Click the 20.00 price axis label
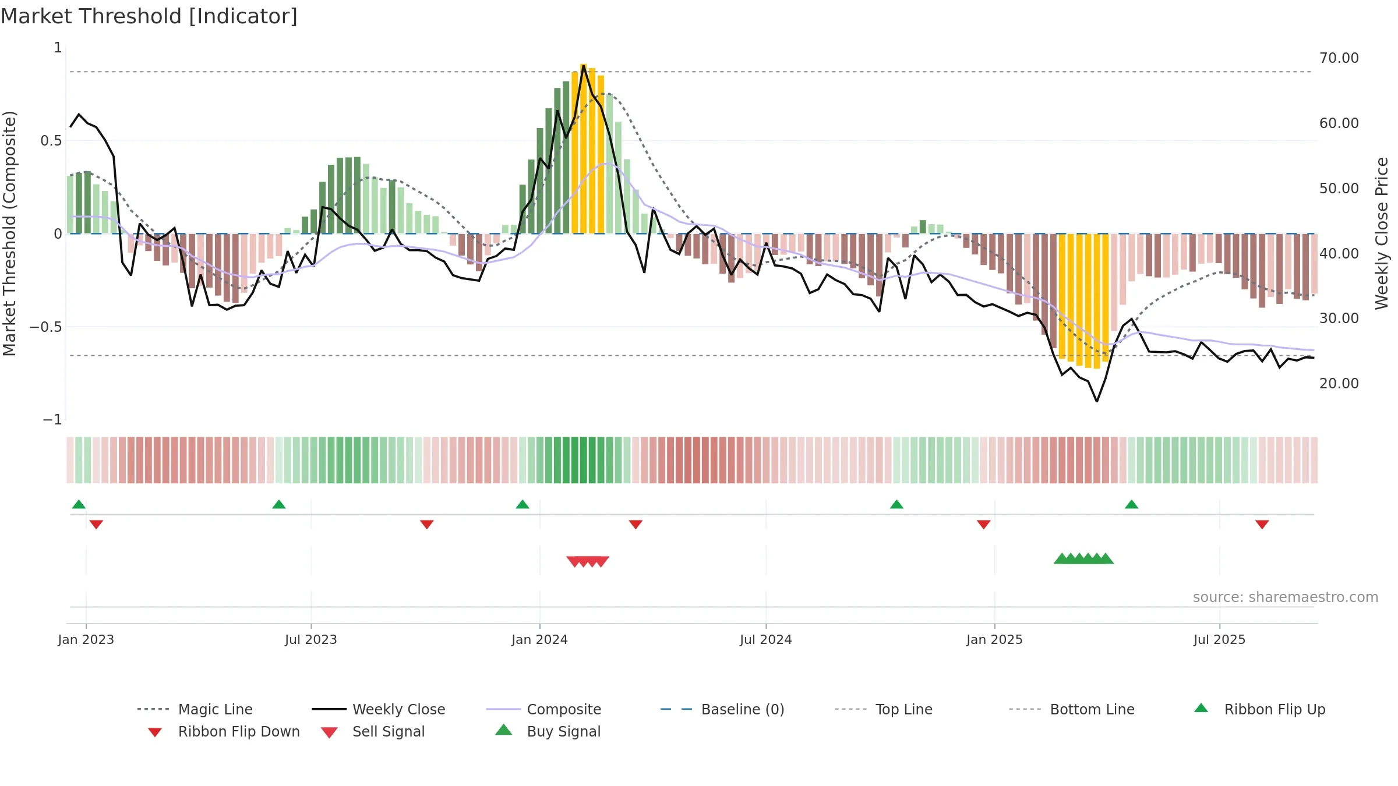Screen dimensions: 1398x786 coord(1339,384)
